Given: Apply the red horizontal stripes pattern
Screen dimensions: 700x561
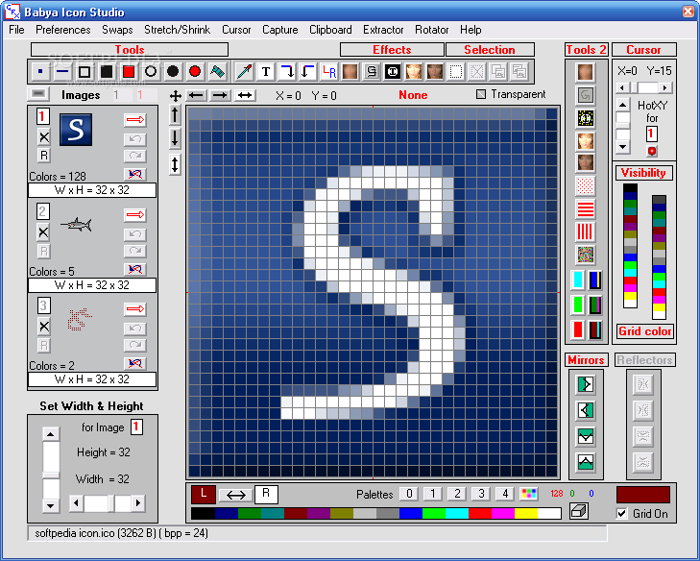Looking at the screenshot, I should coord(586,208).
